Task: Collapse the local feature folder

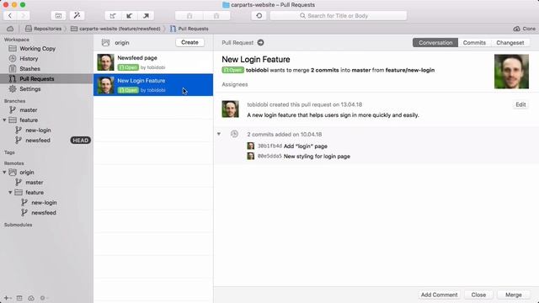Action: click(x=4, y=120)
